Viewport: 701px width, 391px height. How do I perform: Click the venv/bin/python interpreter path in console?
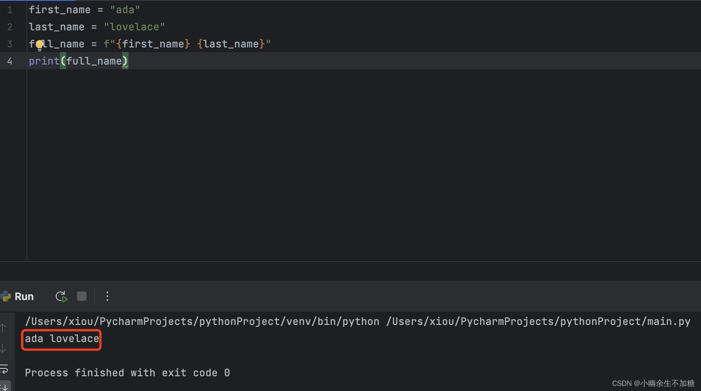pyautogui.click(x=202, y=321)
